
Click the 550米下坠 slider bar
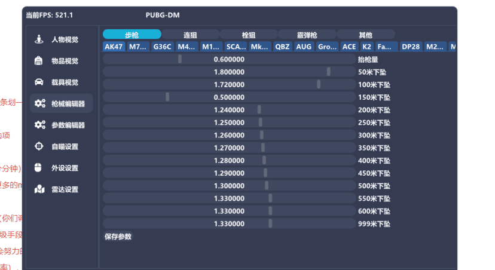pyautogui.click(x=229, y=198)
